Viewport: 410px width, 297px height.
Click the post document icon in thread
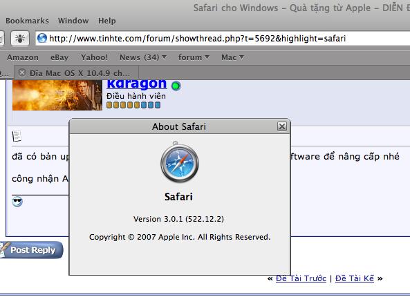(x=17, y=136)
